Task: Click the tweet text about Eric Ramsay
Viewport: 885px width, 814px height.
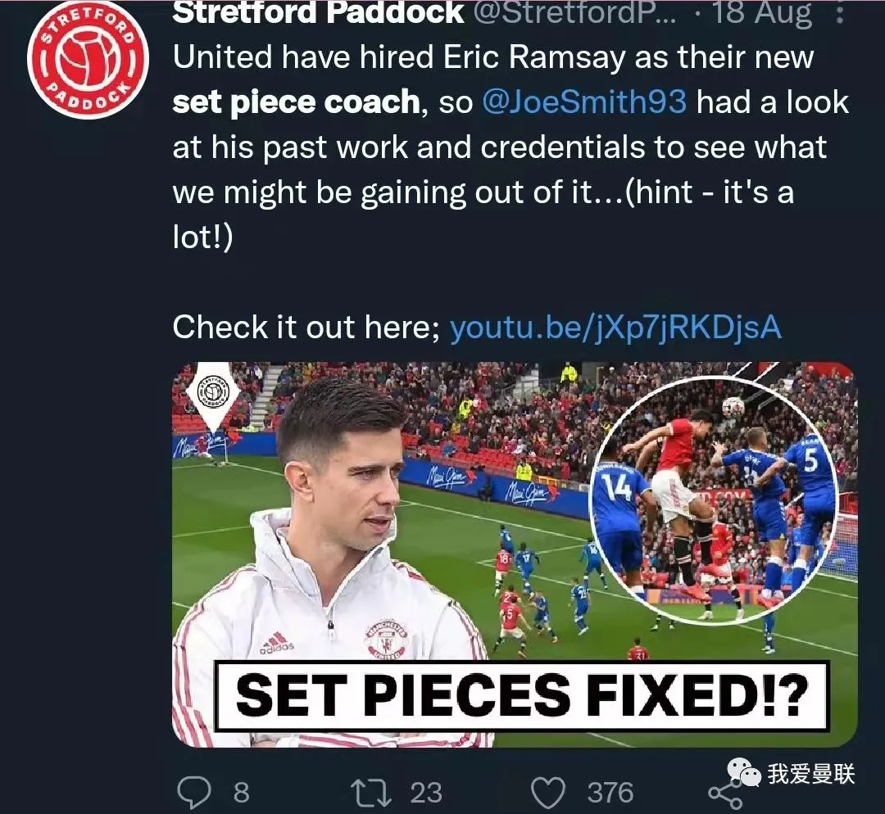Action: (511, 147)
